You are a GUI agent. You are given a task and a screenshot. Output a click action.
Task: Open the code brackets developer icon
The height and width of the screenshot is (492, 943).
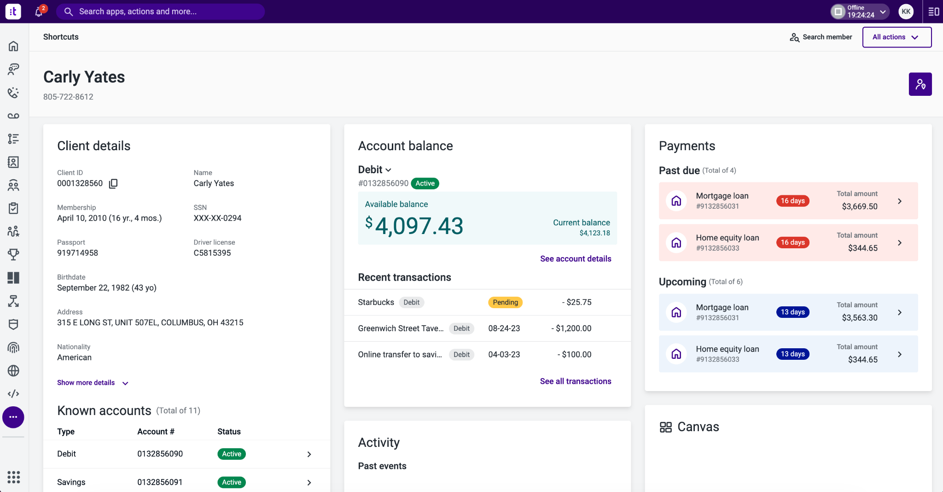(13, 394)
